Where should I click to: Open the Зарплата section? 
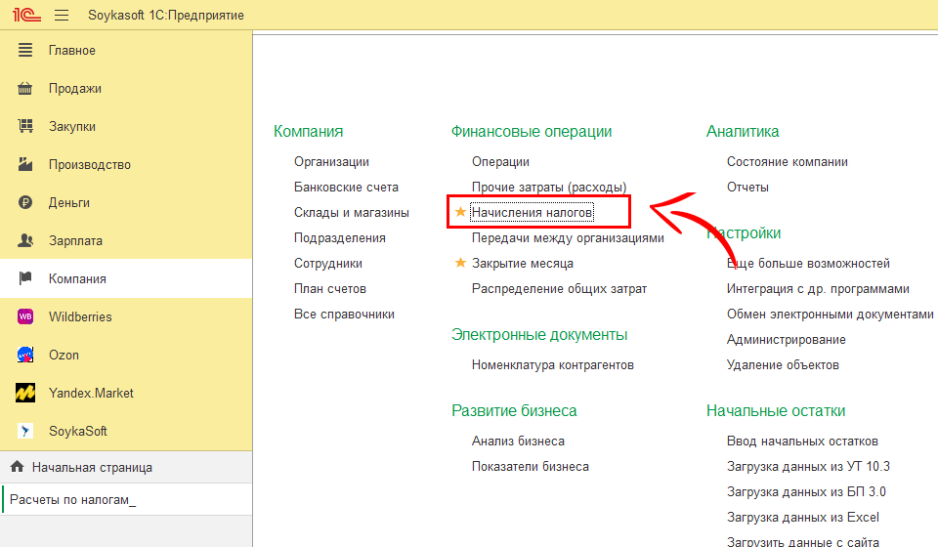click(75, 240)
